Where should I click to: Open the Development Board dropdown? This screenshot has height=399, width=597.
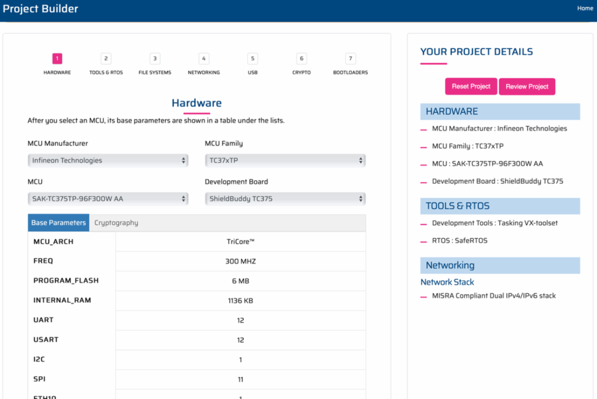pyautogui.click(x=285, y=199)
